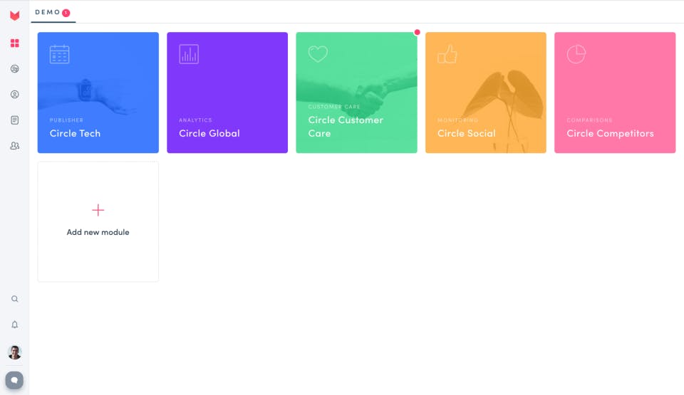Open the Circle Global analytics module
This screenshot has width=684, height=395.
pos(227,93)
